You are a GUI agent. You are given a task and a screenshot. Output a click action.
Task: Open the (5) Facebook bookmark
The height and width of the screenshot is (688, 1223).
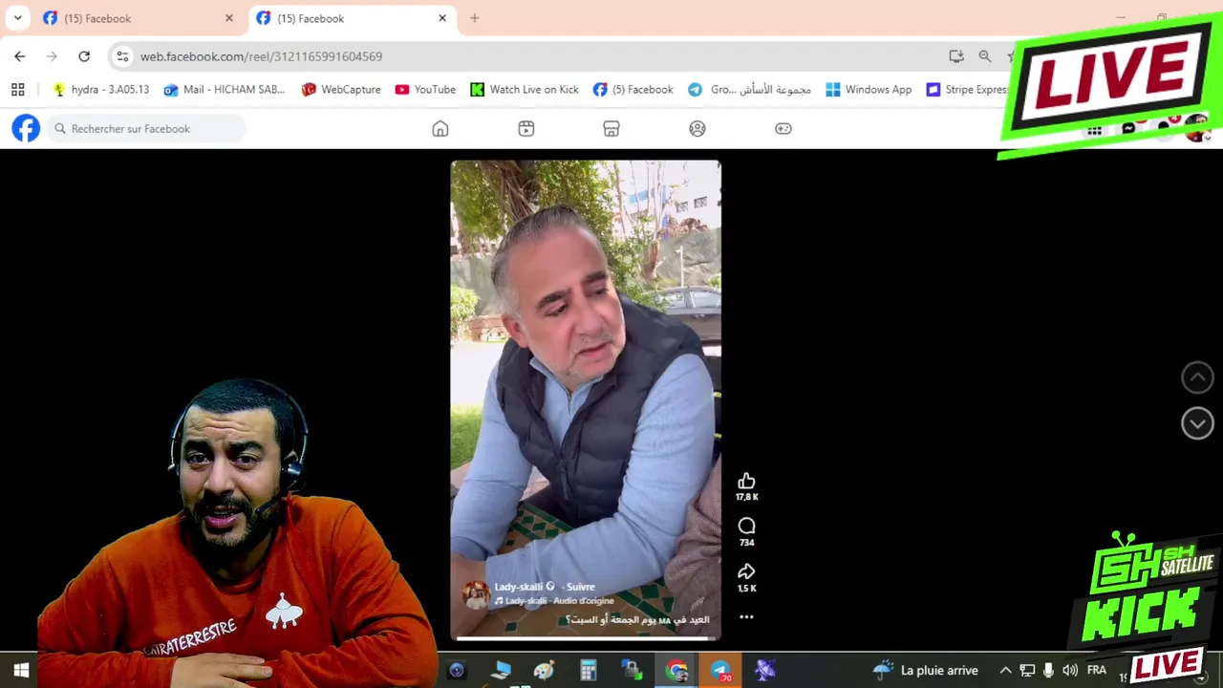point(633,90)
